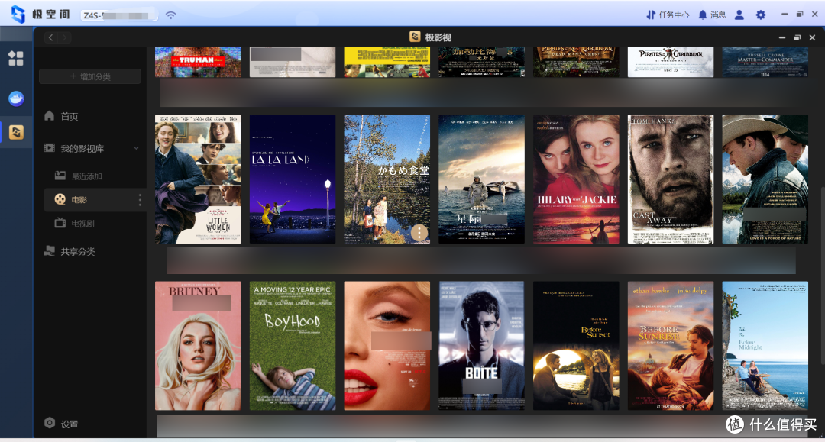Open the cowboy hat mountain poster
The height and width of the screenshot is (442, 825).
(765, 179)
